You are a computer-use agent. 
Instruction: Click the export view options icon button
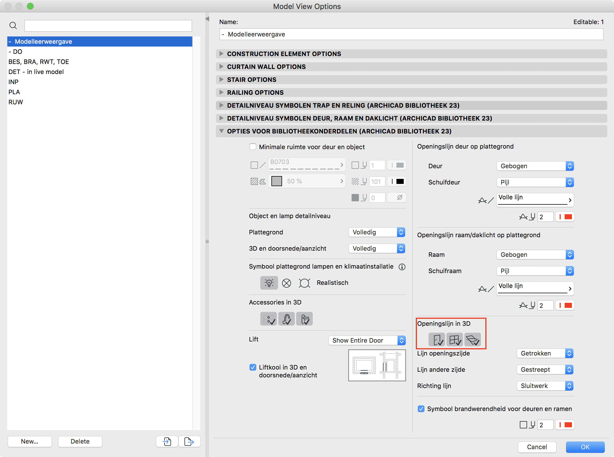(x=189, y=441)
